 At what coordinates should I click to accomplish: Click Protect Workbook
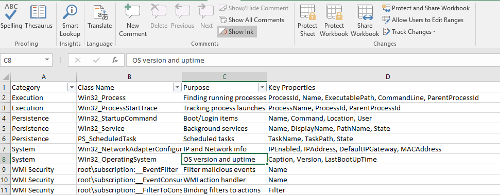(334, 21)
